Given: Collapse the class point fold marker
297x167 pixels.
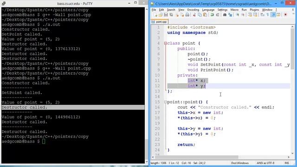Looking at the screenshot, I should coord(166,43).
